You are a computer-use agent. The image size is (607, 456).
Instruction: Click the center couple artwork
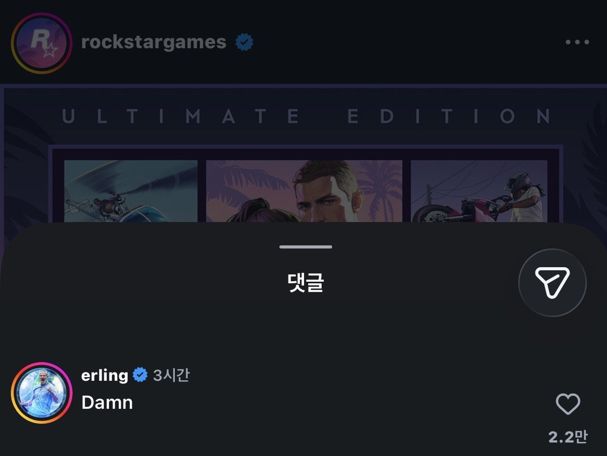(304, 191)
